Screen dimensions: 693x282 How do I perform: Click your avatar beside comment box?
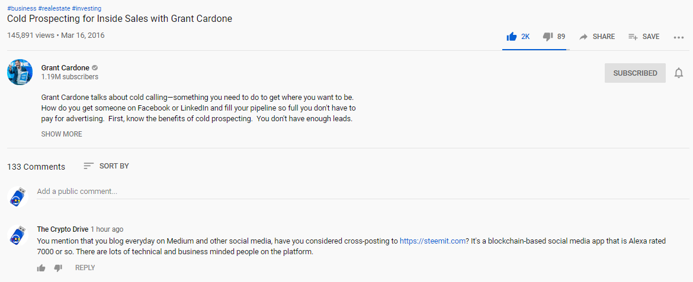point(18,196)
